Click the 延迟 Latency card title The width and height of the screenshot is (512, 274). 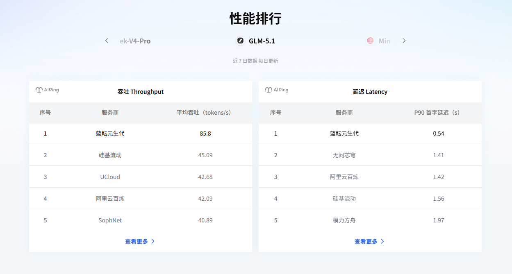coord(370,92)
